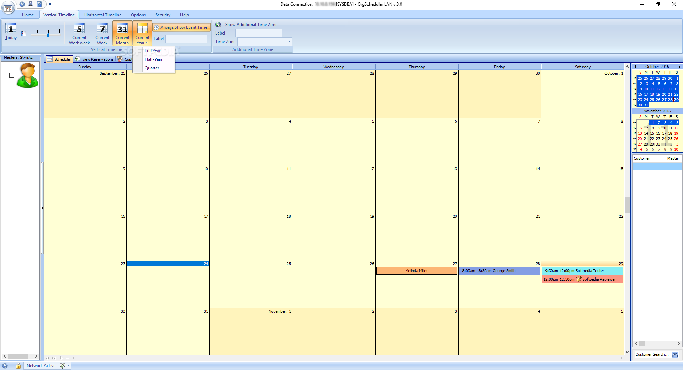Click the Label input field in Vertical Timeline

click(x=186, y=39)
